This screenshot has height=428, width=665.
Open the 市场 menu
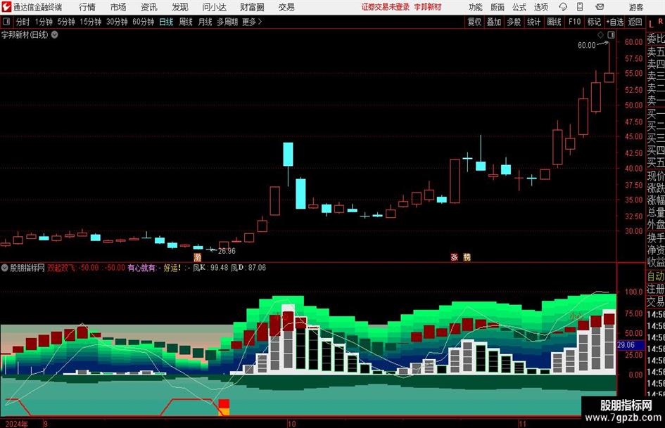118,7
